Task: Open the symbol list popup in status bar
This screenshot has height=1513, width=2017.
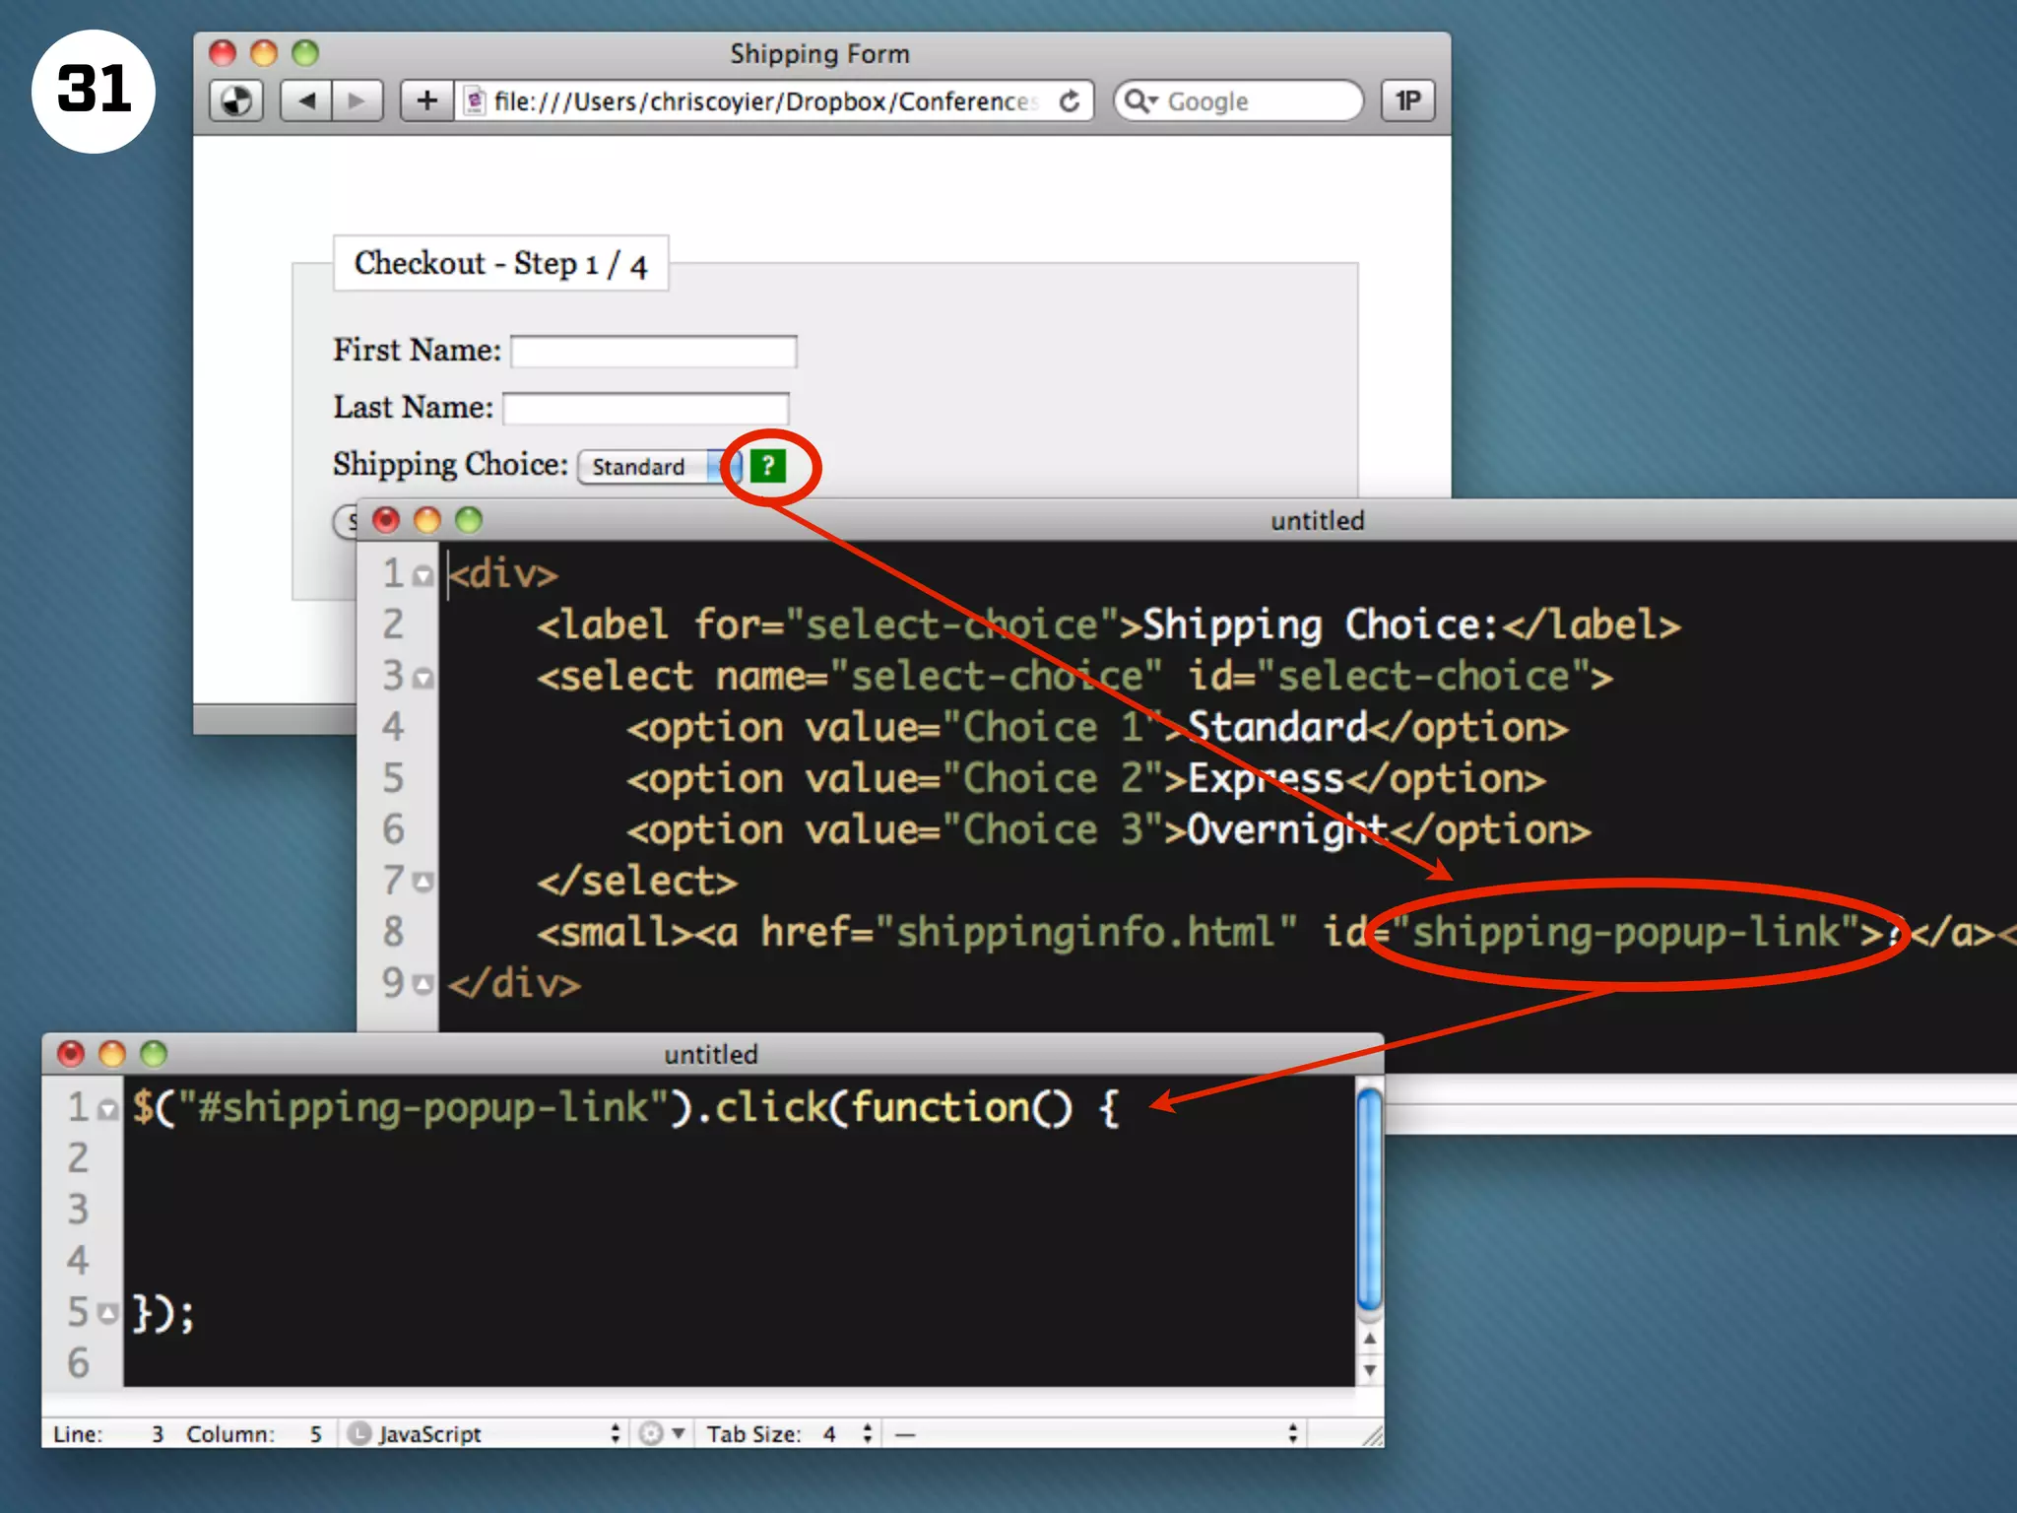Action: click(x=1093, y=1433)
